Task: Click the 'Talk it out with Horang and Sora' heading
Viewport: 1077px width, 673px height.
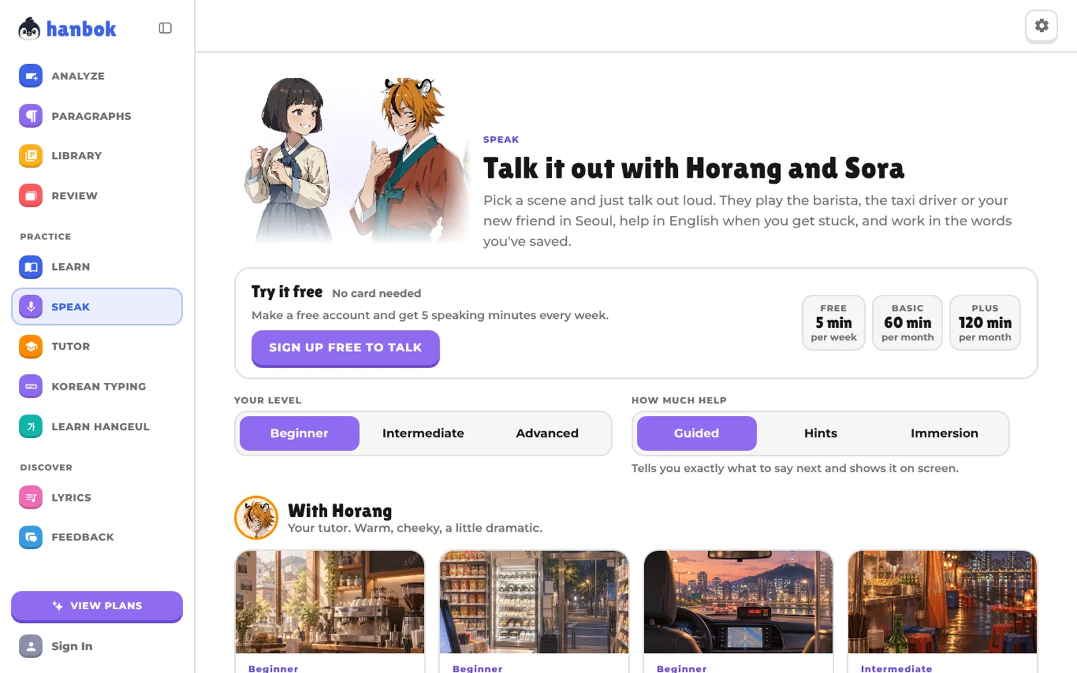Action: coord(693,168)
